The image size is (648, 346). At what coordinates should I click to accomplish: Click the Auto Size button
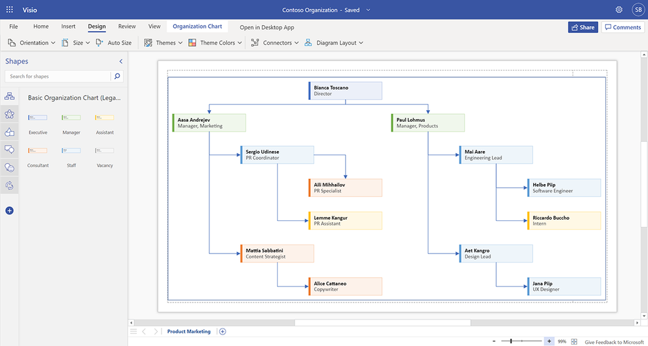114,43
